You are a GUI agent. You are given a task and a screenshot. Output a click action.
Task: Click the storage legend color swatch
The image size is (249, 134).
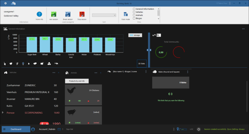pyautogui.click(x=131, y=35)
